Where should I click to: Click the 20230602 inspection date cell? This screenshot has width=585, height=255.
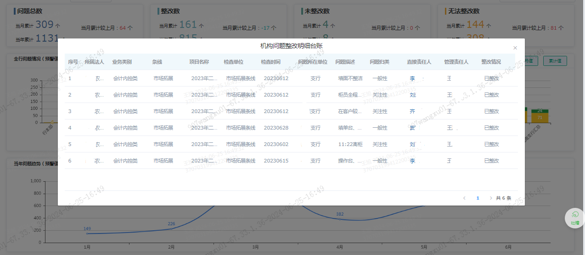(x=276, y=144)
